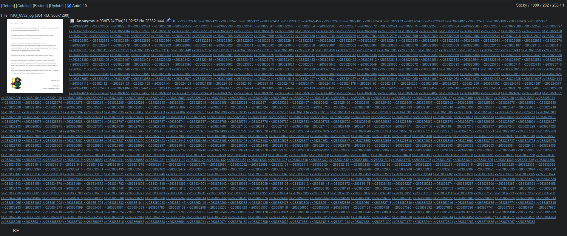Open file link IMG_8992.jpg
This screenshot has height=236, width=567.
[22, 15]
